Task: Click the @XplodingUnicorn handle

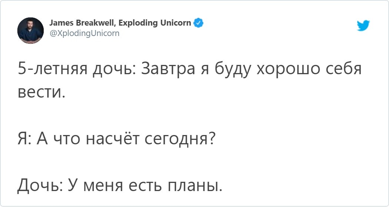Action: [x=84, y=33]
